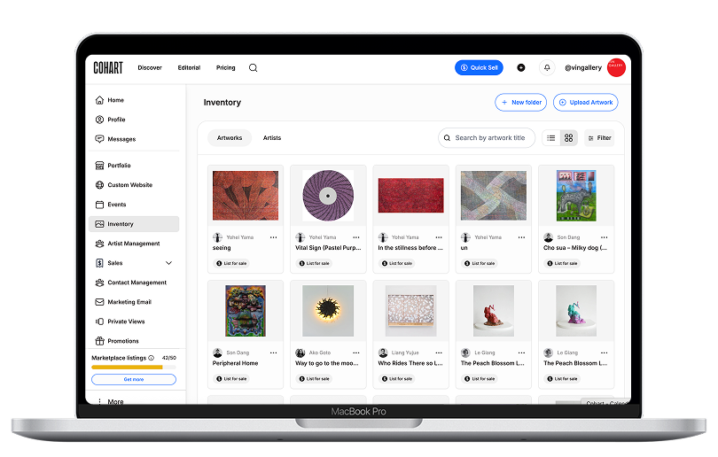Click the search magnifier icon in top navigation

[254, 68]
